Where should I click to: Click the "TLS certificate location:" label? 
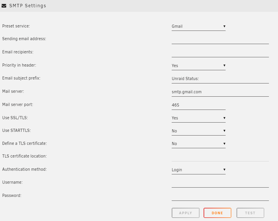click(x=24, y=156)
